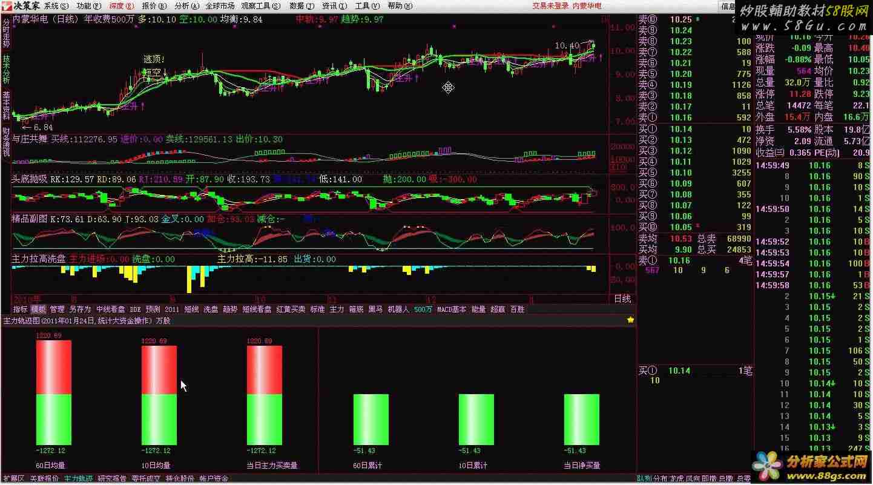The height and width of the screenshot is (485, 873).
Task: Switch to 扩展区 bottom tab
Action: tap(13, 479)
